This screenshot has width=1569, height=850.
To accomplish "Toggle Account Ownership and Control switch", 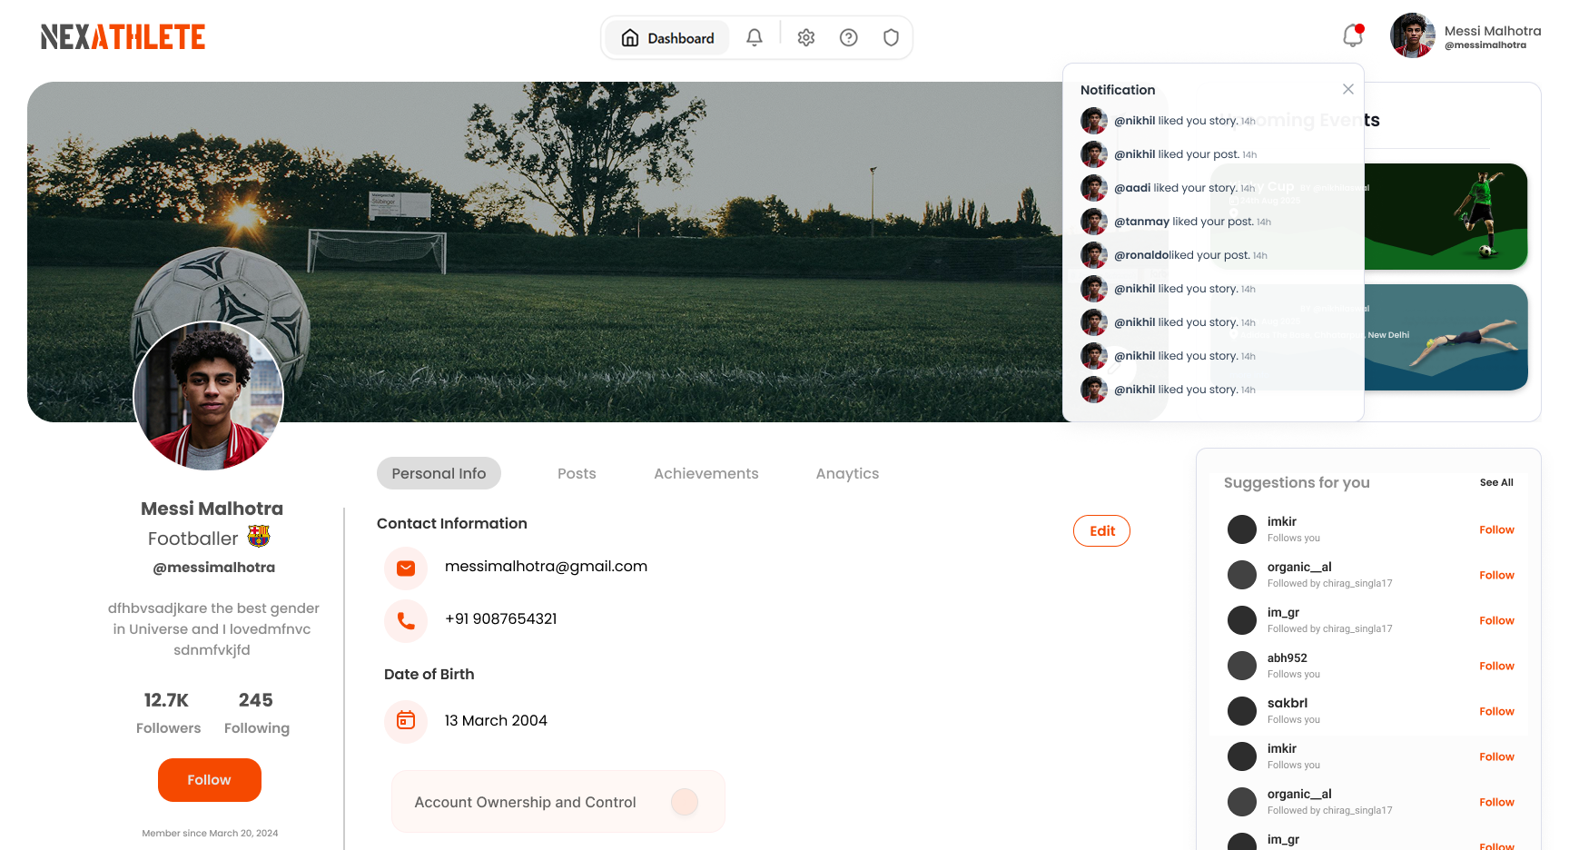I will (x=685, y=802).
